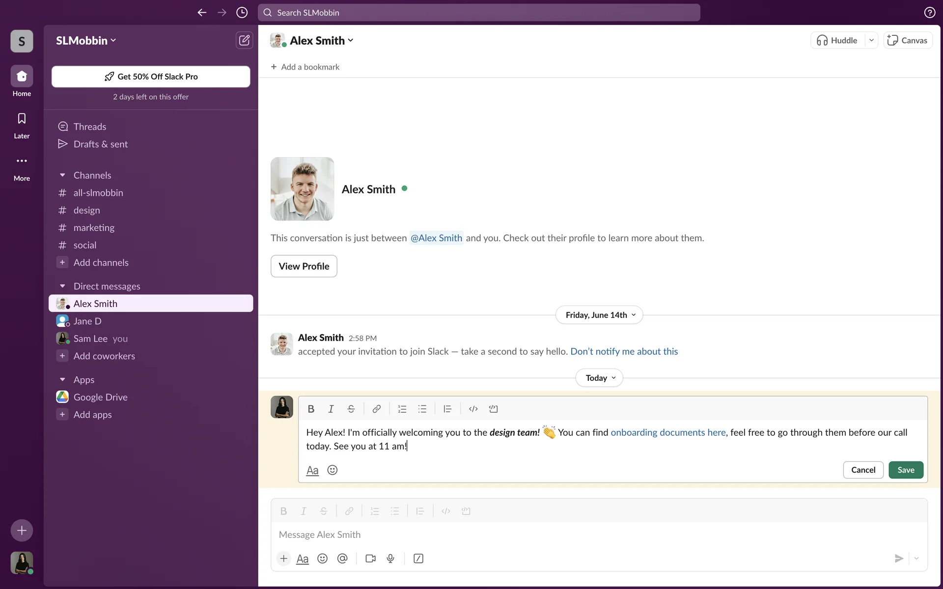Toggle italic formatting in the edit toolbar
The height and width of the screenshot is (589, 943).
(331, 409)
